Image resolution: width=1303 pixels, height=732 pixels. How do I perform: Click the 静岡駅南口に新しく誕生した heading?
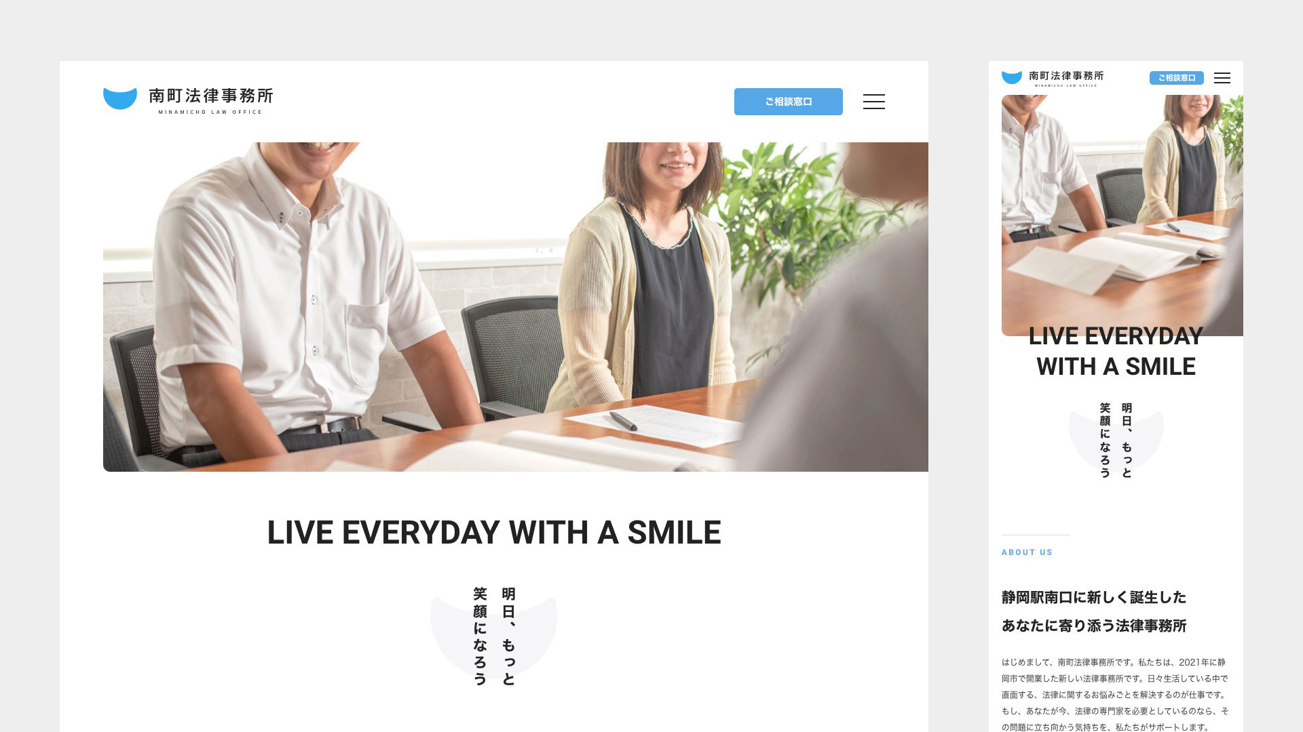tap(1094, 597)
